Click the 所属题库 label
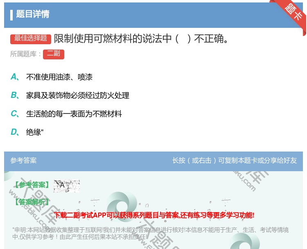The height and width of the screenshot is (249, 307). 25,54
